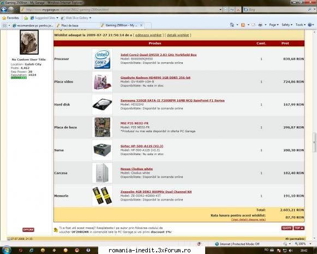Open the Windows Start orb
Image resolution: width=317 pixels, height=254 pixels.
pos(7,250)
